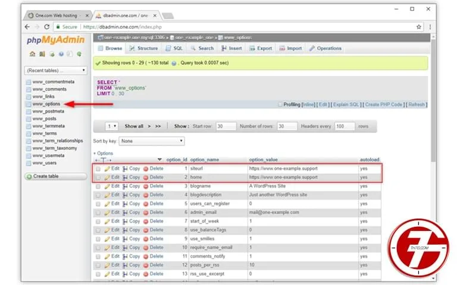
Task: Click pencil Edit icon for siteurl row
Action: 107,169
